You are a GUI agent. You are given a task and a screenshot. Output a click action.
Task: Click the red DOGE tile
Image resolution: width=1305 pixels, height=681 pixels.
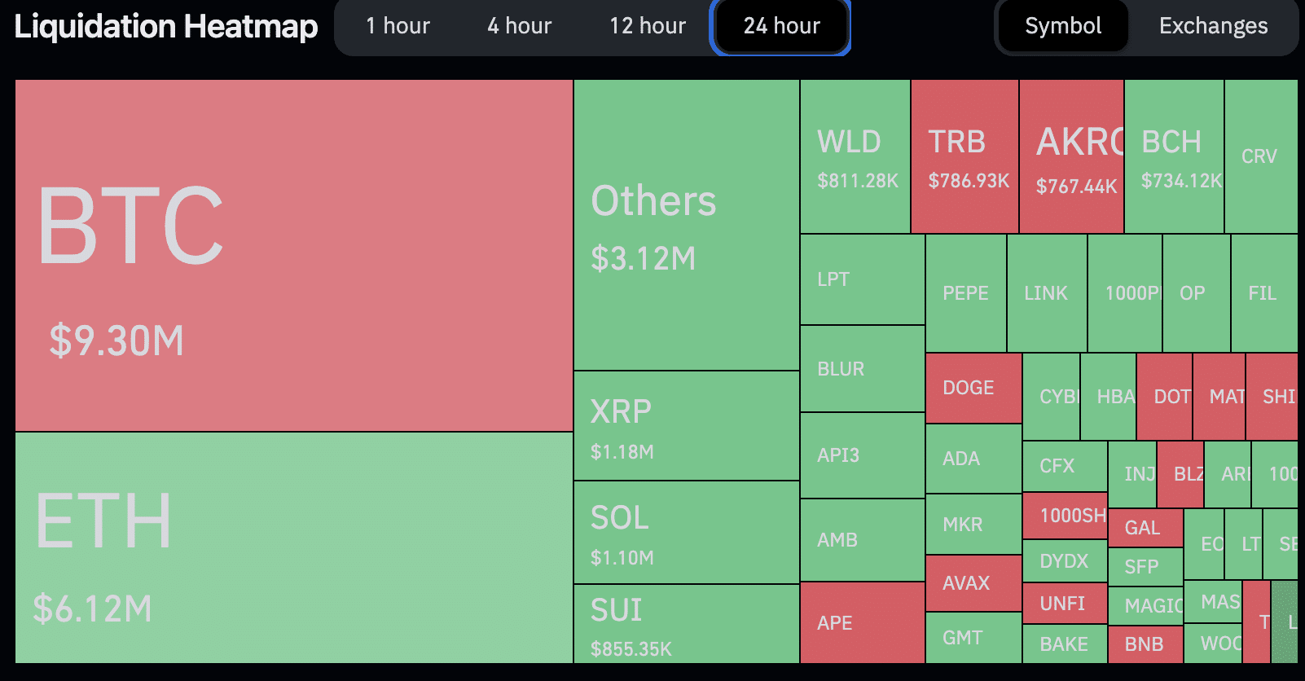[973, 388]
